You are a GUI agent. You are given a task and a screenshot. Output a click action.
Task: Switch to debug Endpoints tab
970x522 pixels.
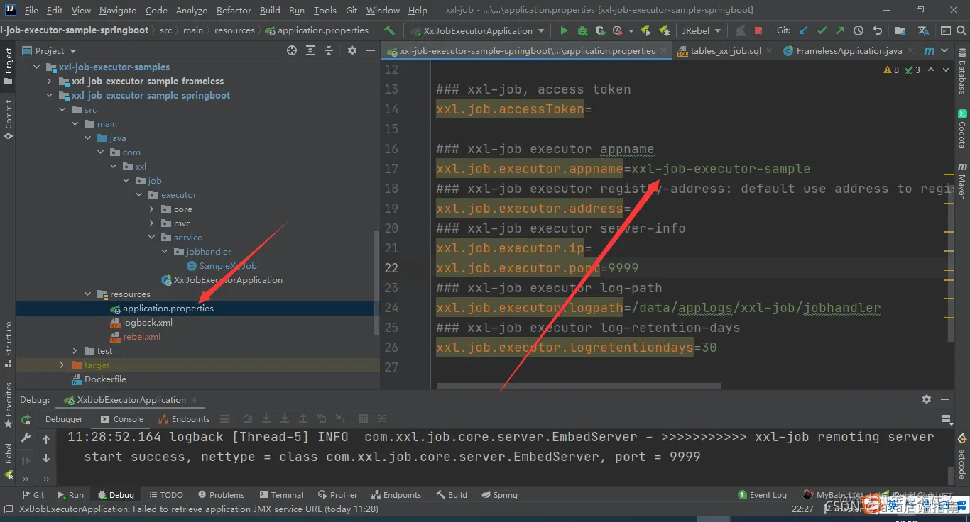pyautogui.click(x=185, y=419)
